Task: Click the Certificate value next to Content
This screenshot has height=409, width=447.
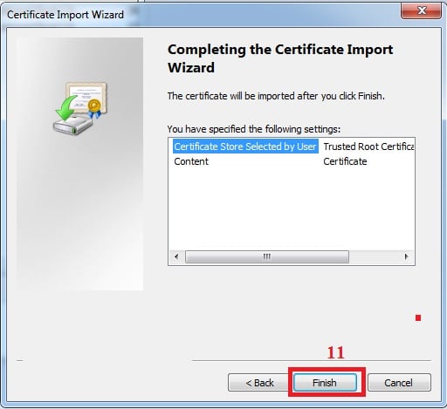Action: [345, 161]
